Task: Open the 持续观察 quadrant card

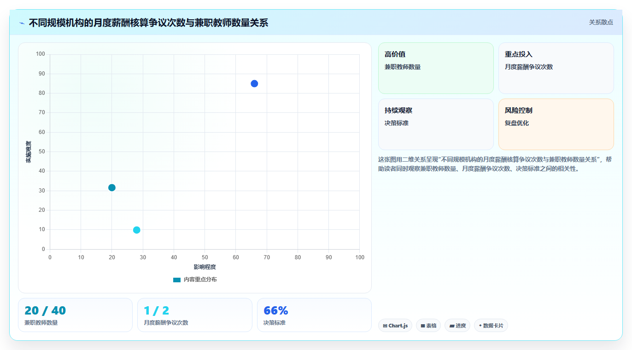Action: 436,124
